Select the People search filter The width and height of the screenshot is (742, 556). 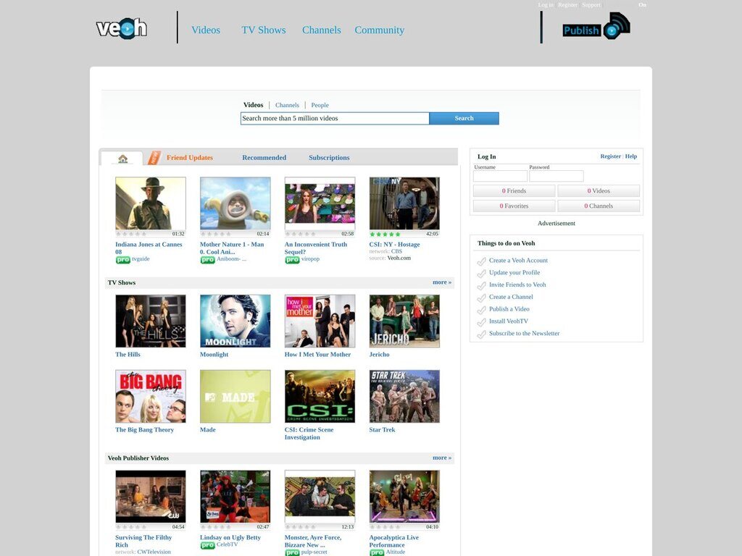[320, 105]
